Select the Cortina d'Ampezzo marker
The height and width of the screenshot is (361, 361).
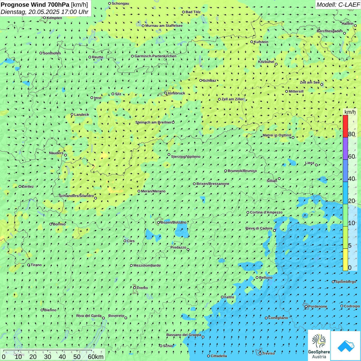click(248, 212)
